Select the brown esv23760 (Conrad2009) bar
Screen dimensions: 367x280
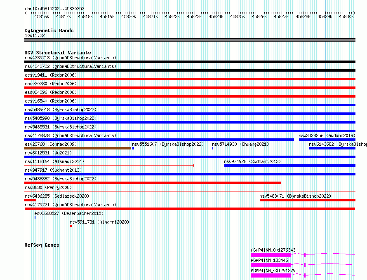(x=78, y=148)
